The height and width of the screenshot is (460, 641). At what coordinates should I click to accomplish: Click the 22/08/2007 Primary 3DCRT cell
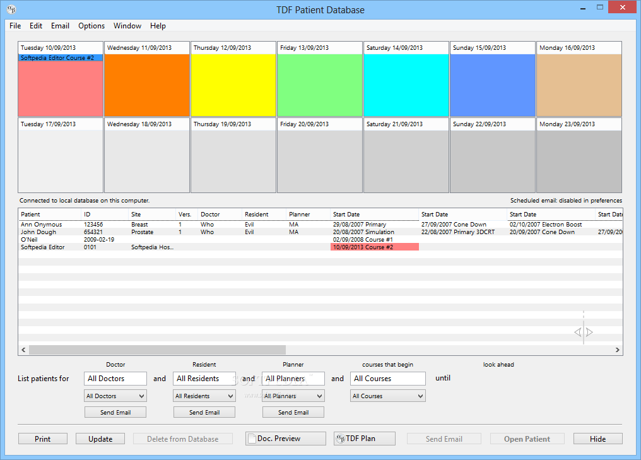462,232
